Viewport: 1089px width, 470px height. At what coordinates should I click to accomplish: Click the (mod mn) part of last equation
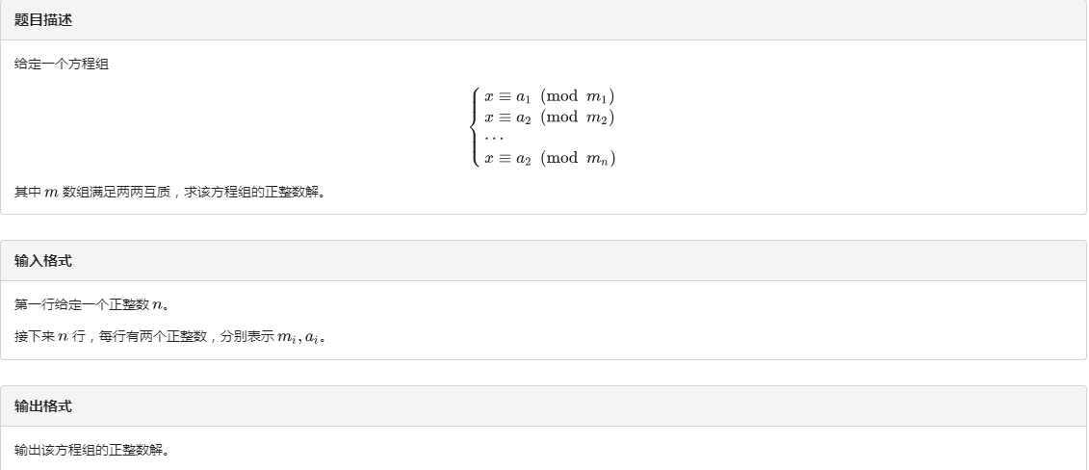578,158
